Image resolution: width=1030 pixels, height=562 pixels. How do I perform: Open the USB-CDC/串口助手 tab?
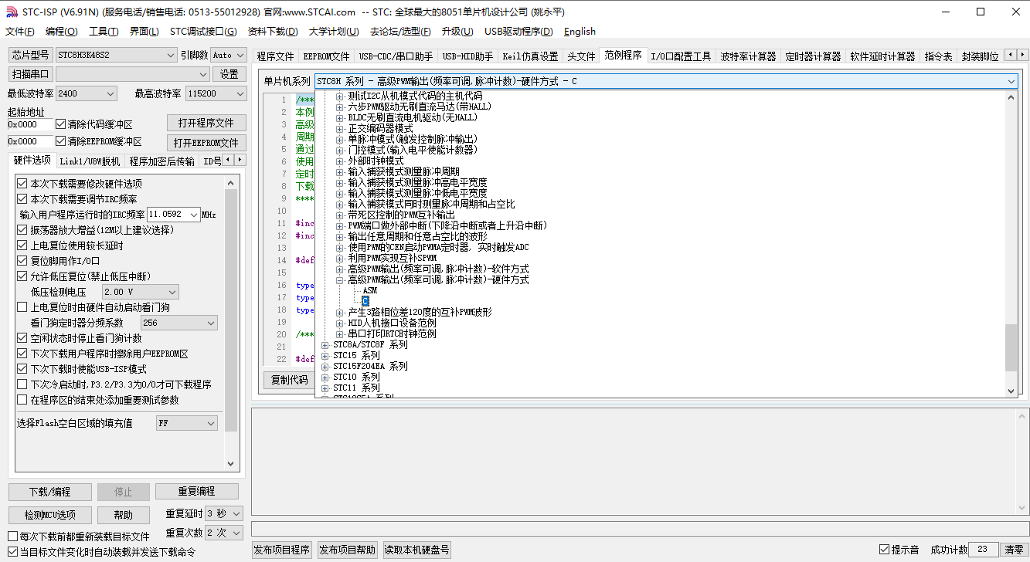coord(396,56)
